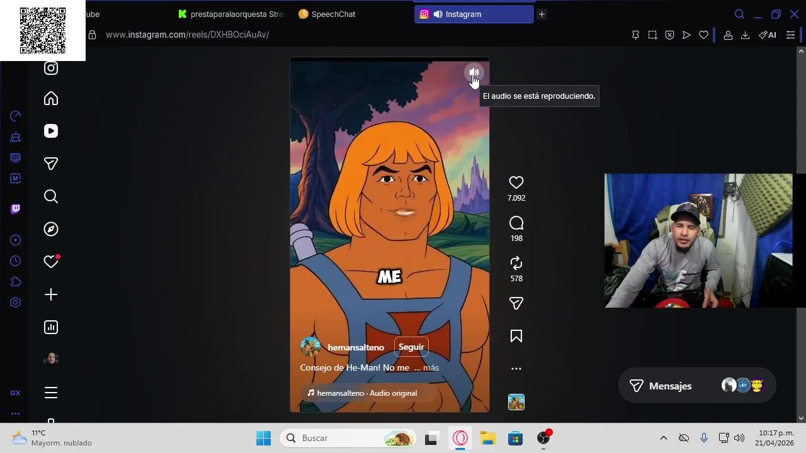Click the 7.092 likes count

(x=516, y=198)
